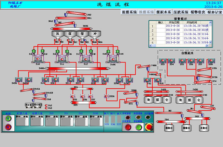Open the 报表记录 page
223x147 pixels.
214,12
